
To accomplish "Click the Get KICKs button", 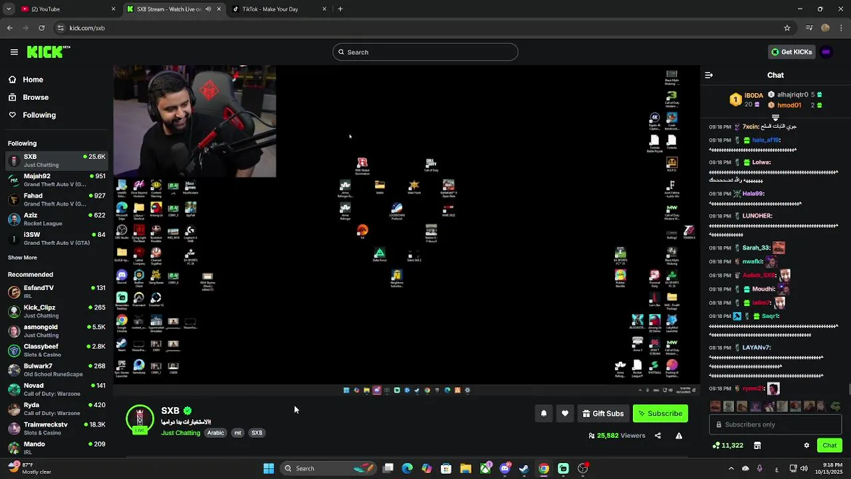I will click(791, 52).
